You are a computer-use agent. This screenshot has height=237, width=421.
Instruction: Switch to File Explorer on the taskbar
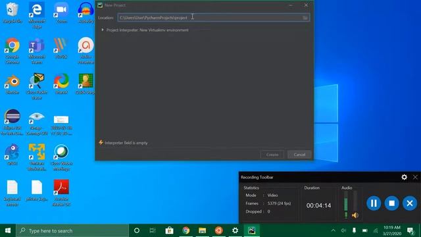click(x=202, y=230)
